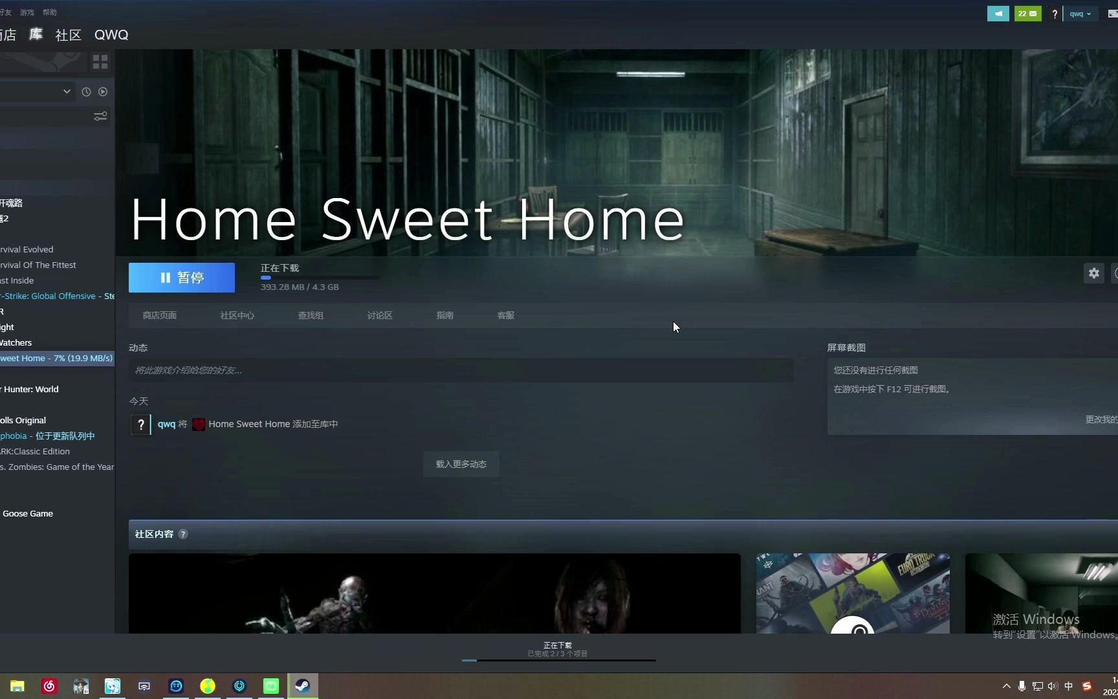Viewport: 1118px width, 699px height.
Task: Open the 社区中心 link
Action: pos(237,315)
